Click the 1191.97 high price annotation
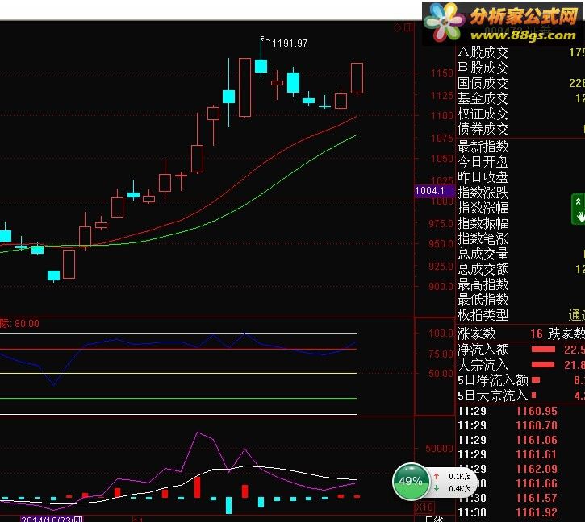This screenshot has width=585, height=522. [290, 43]
